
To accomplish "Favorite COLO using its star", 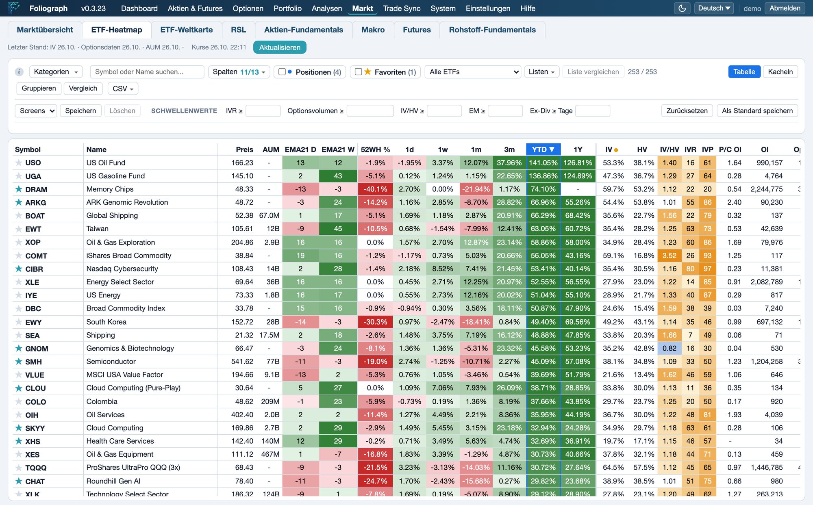I will pos(19,401).
